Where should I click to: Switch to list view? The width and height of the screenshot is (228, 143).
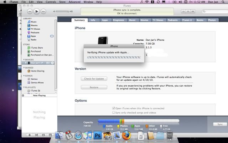click(184, 11)
